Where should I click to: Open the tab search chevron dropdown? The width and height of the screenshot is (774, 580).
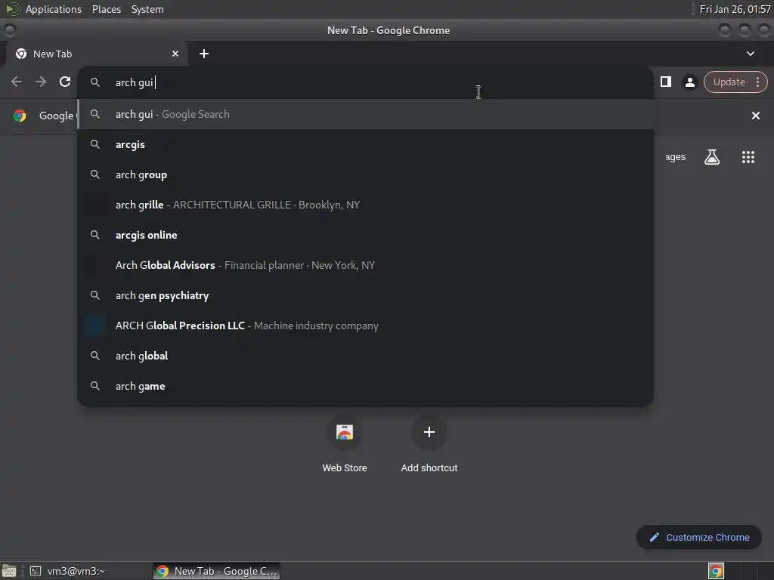click(x=751, y=54)
